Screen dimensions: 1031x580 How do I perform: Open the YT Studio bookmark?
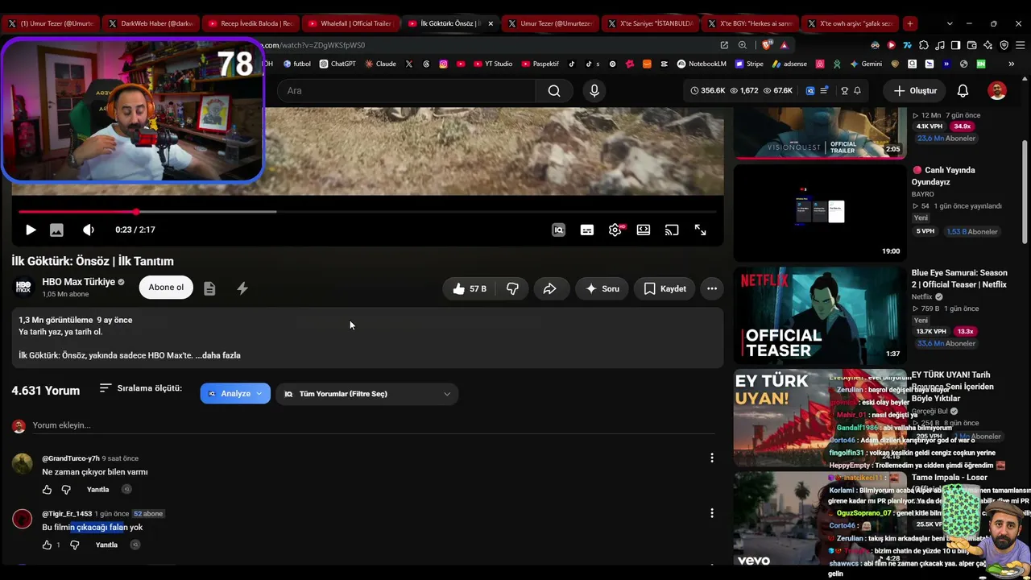point(492,64)
